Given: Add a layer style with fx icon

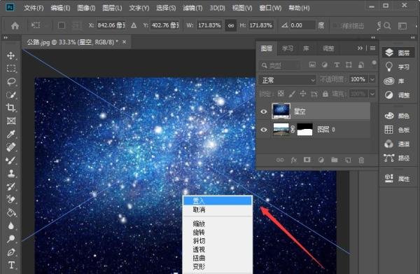Looking at the screenshot, I should click(x=294, y=160).
